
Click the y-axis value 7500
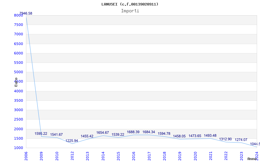(19, 25)
